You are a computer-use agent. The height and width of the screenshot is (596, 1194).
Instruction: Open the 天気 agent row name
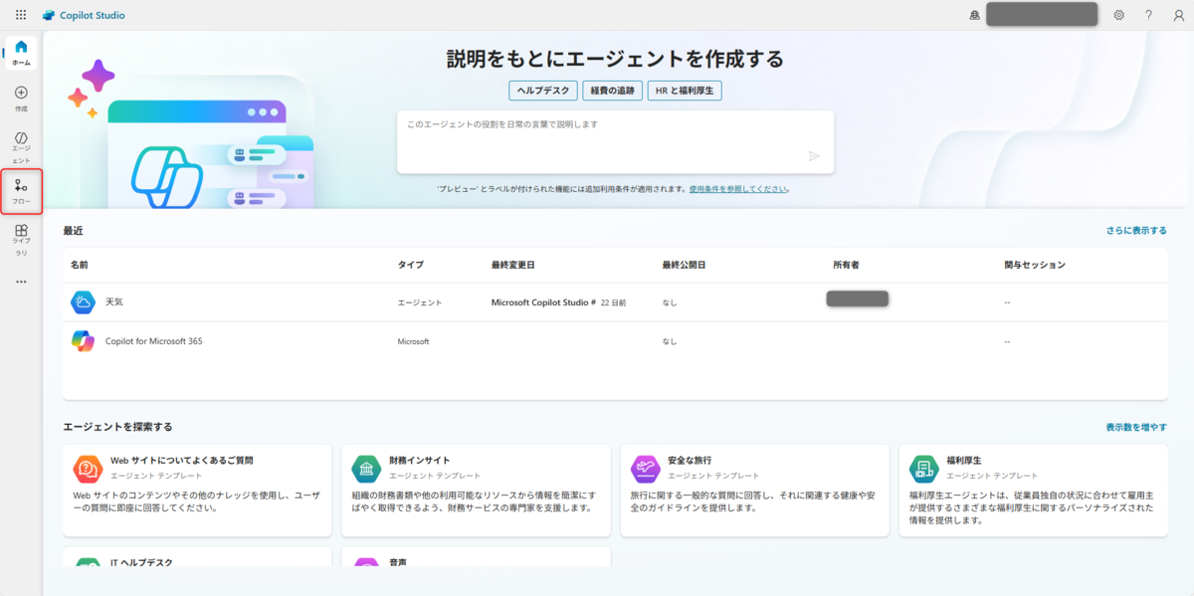[114, 301]
